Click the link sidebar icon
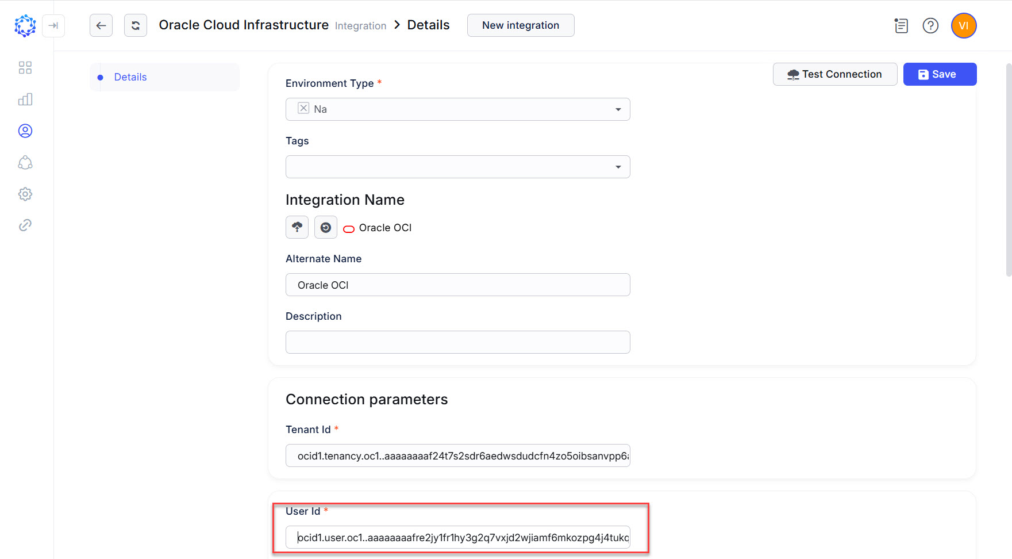Screen dimensions: 1012x559 25,225
